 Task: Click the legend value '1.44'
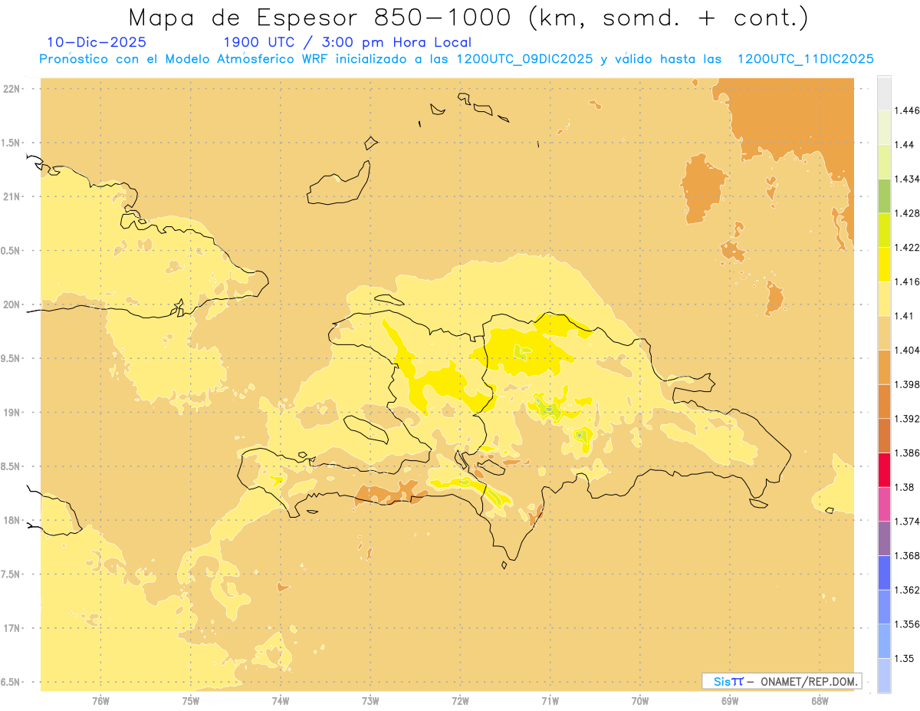[904, 145]
